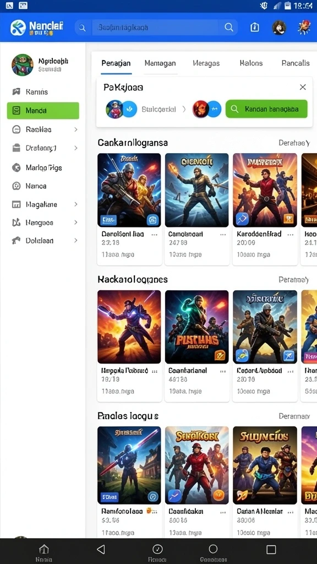This screenshot has height=564, width=317.
Task: Open the info icon in header
Action: [x=254, y=28]
